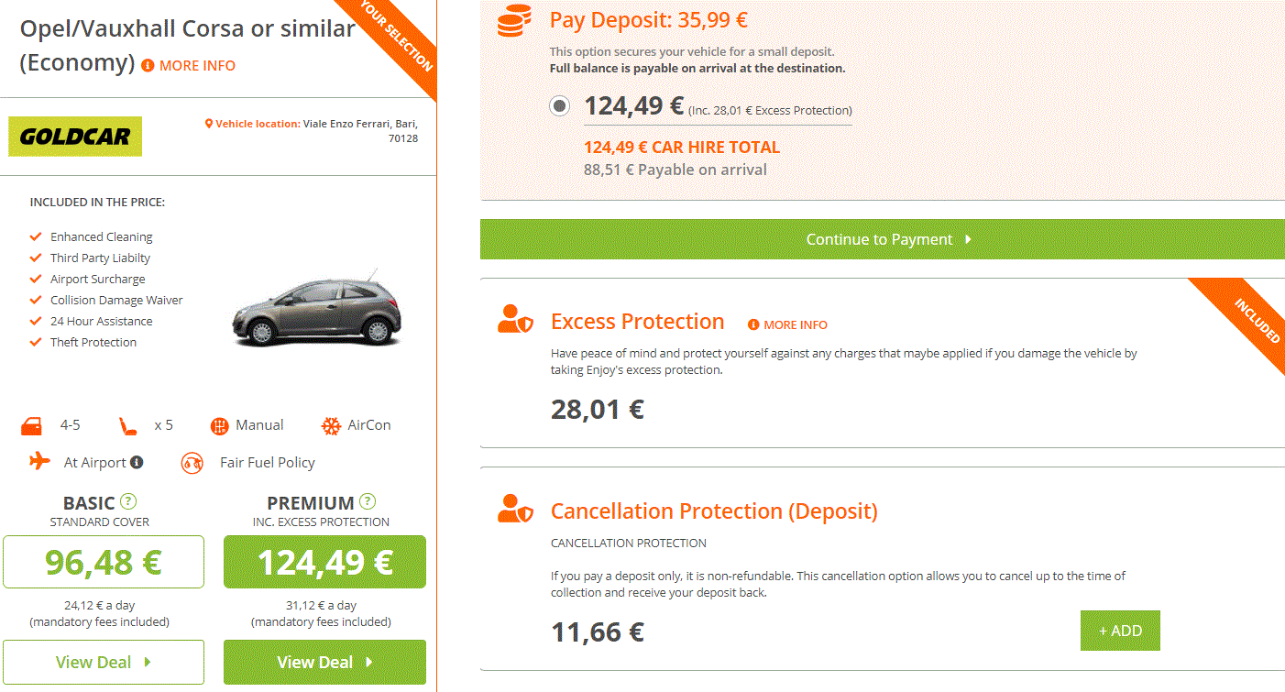Click the Cancellation Protection shield person icon
The image size is (1285, 692).
coord(515,508)
